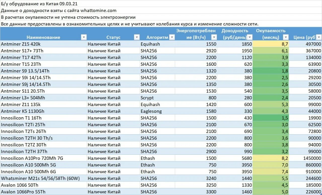The width and height of the screenshot is (322, 195).
Task: Select the 'Antminer S9i 14/14.5Th' cell
Action: coord(43,78)
